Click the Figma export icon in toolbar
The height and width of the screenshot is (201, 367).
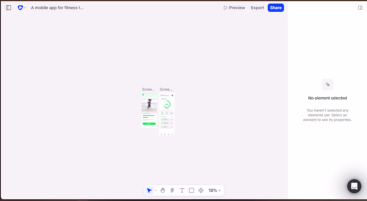pos(172,190)
